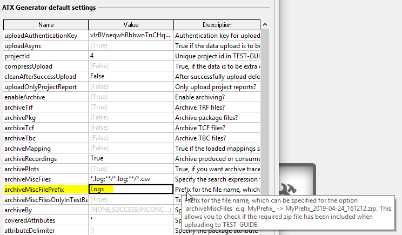
Task: Select the coveredAttributes value '*'
Action: 131,220
